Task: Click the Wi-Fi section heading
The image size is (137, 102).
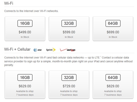Action: (x=9, y=3)
